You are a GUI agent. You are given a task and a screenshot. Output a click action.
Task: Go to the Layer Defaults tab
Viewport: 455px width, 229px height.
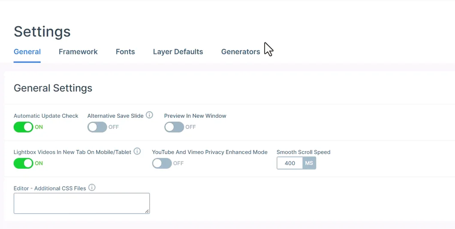tap(178, 52)
